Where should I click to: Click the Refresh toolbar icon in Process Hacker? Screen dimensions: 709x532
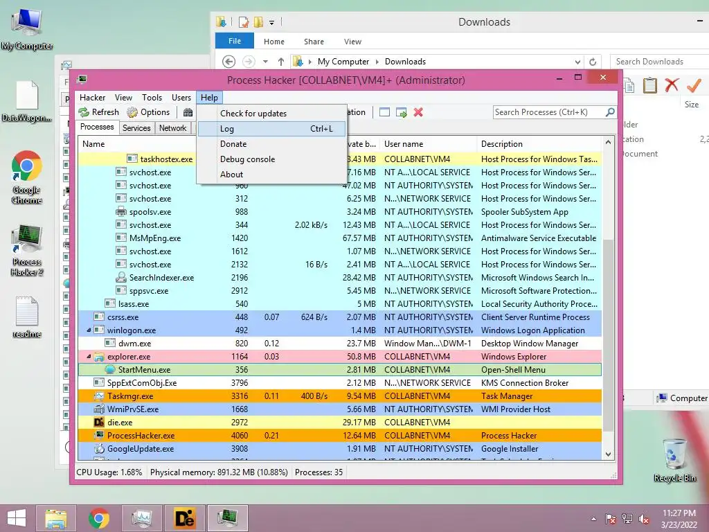(x=84, y=112)
